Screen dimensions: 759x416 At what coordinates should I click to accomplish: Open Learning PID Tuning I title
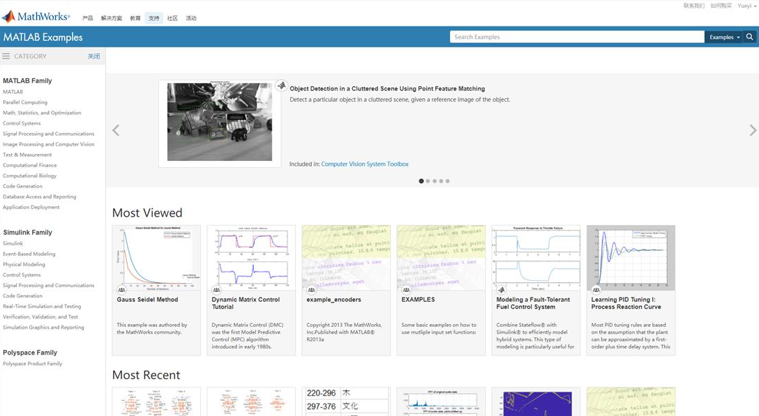[x=626, y=303]
